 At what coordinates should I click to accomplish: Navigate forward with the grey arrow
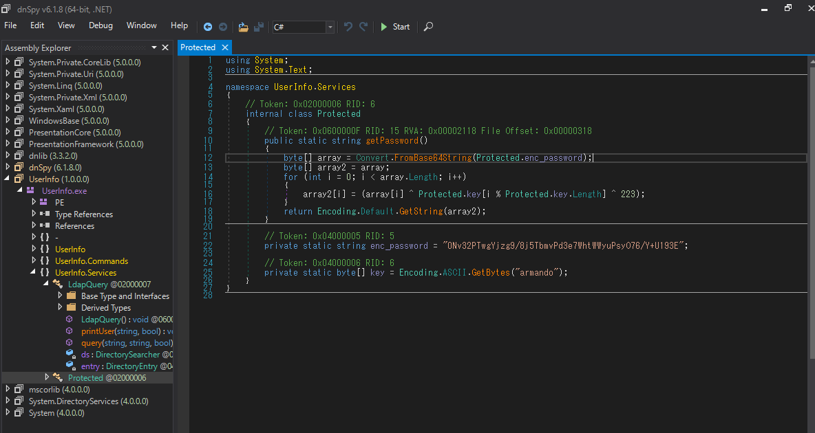223,27
